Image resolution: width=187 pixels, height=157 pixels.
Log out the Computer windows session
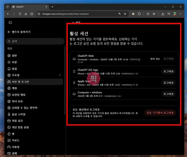click(168, 94)
